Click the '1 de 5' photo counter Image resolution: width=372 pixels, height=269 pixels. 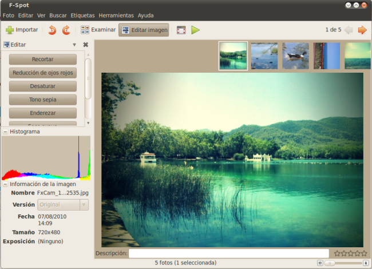coord(333,30)
